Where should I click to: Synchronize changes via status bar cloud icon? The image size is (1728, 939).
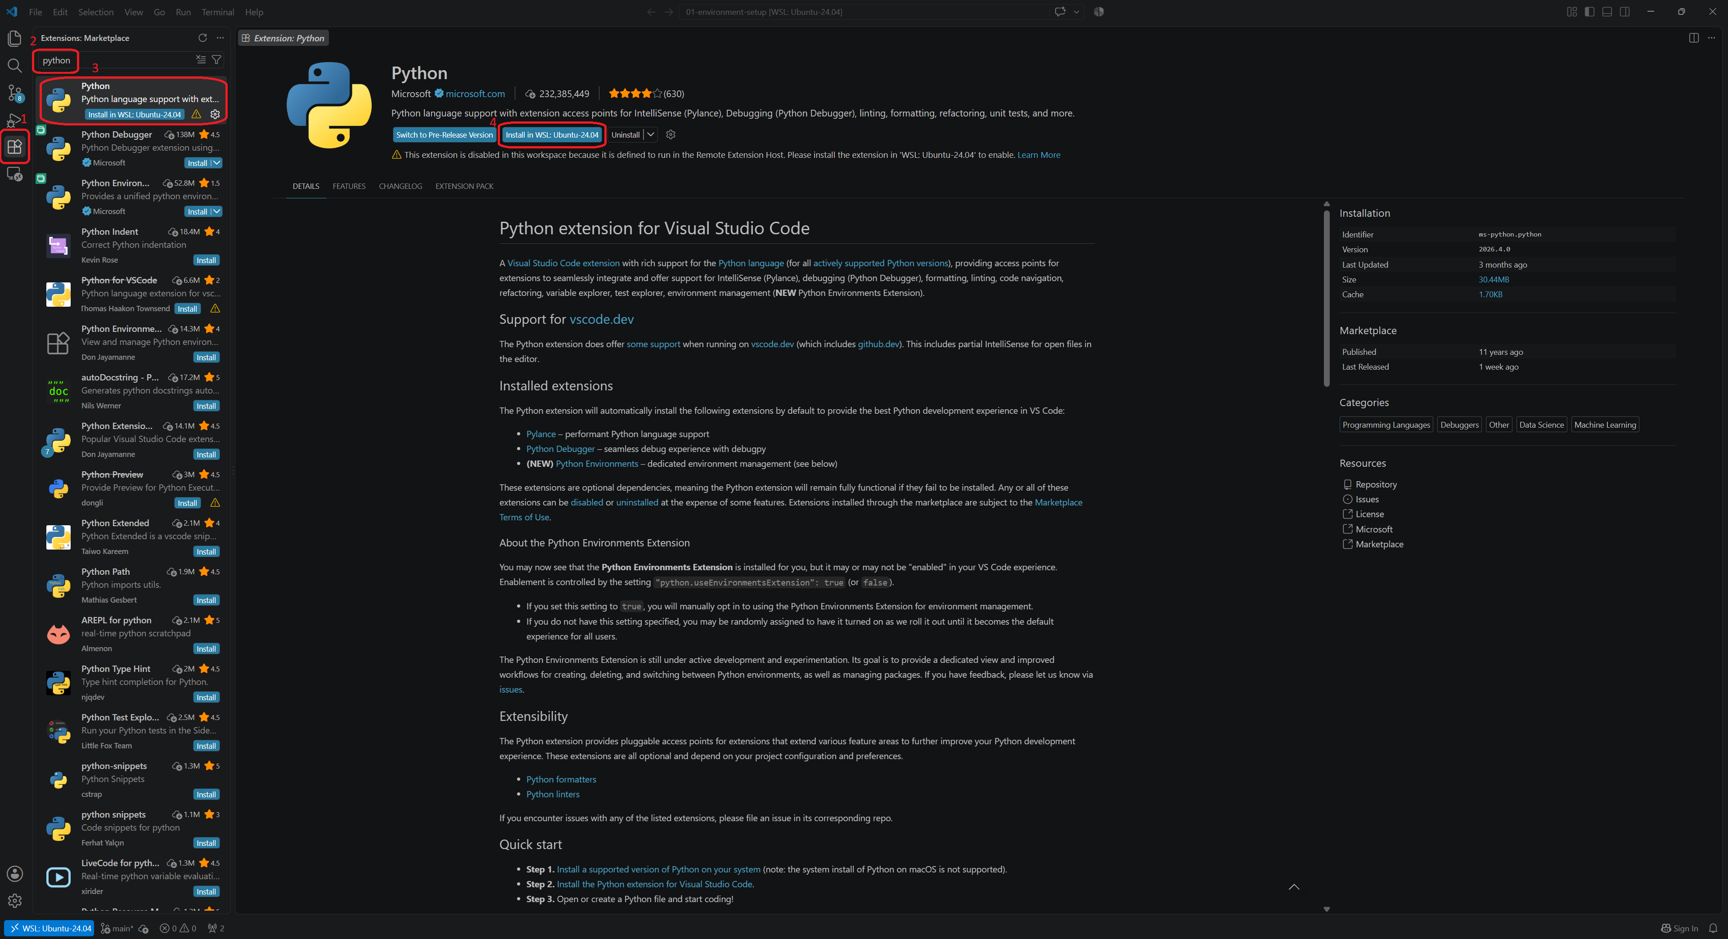144,929
